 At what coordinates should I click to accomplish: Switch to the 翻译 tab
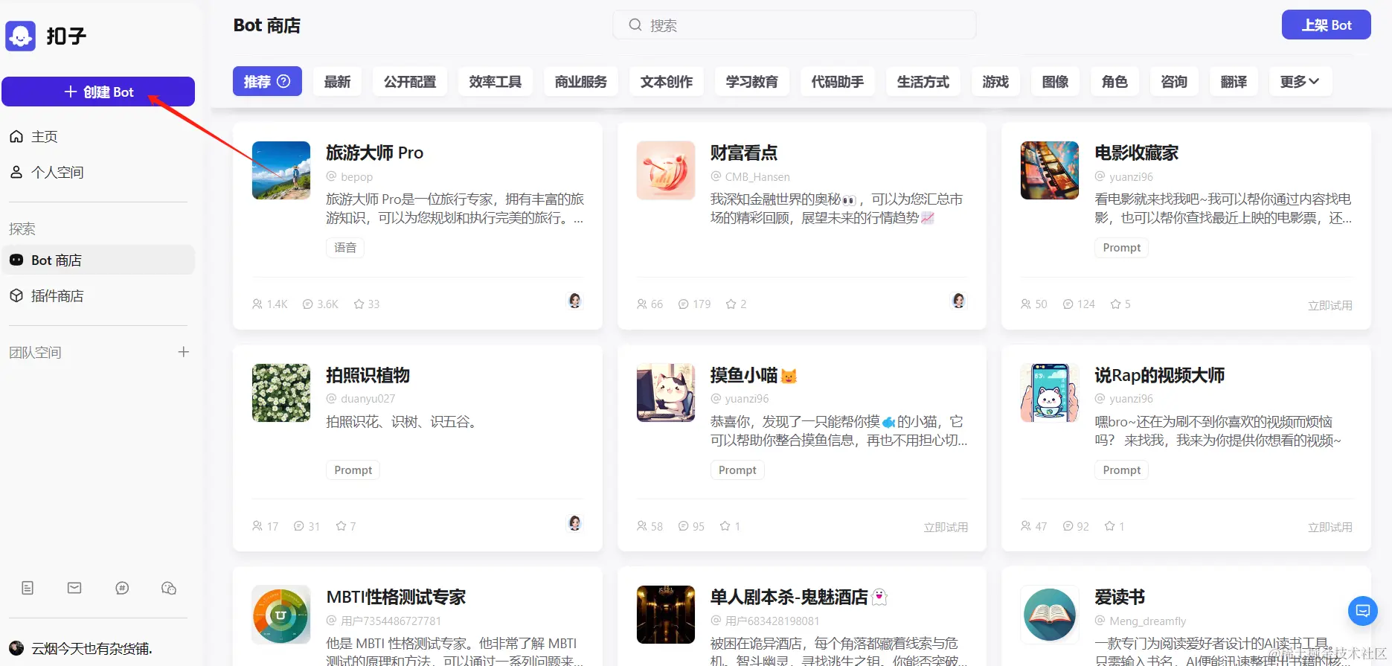coord(1234,82)
